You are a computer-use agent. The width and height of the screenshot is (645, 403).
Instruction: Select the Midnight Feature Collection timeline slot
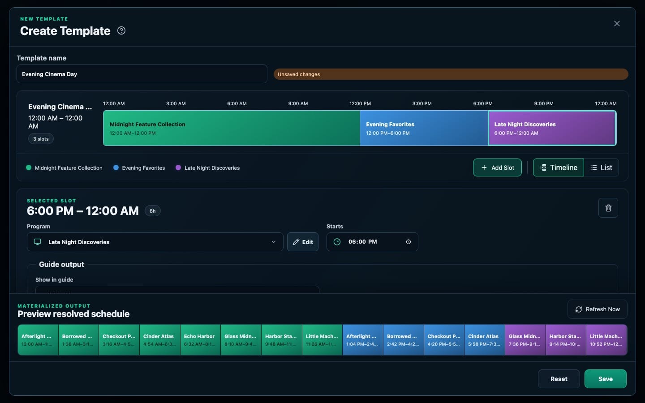click(x=232, y=128)
